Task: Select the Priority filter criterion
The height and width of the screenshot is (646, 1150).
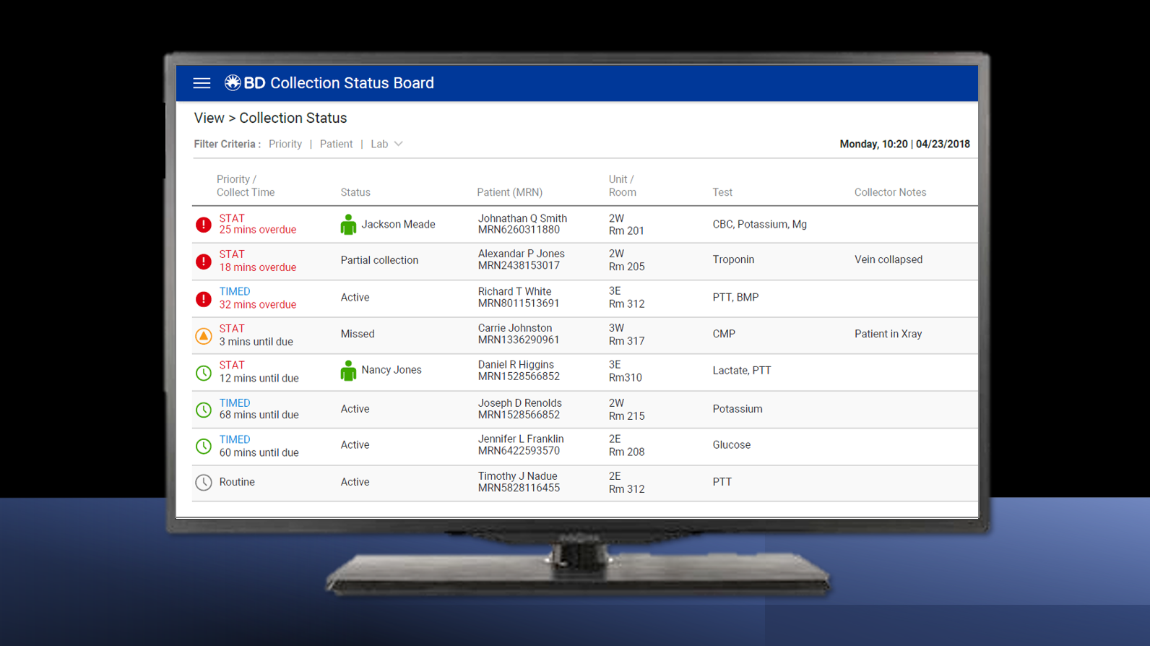Action: [x=285, y=145]
